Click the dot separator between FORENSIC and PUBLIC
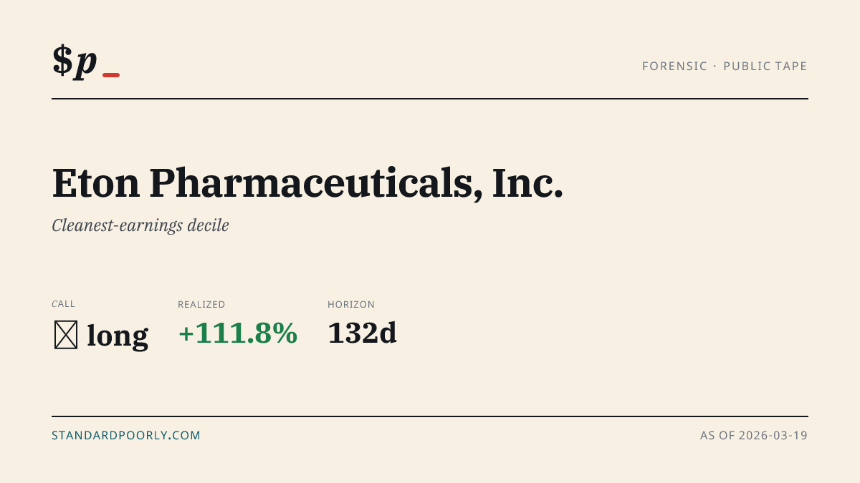This screenshot has width=860, height=483. [715, 67]
